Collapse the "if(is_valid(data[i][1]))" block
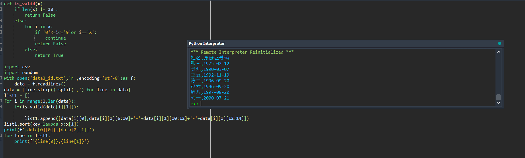 pyautogui.click(x=1, y=107)
